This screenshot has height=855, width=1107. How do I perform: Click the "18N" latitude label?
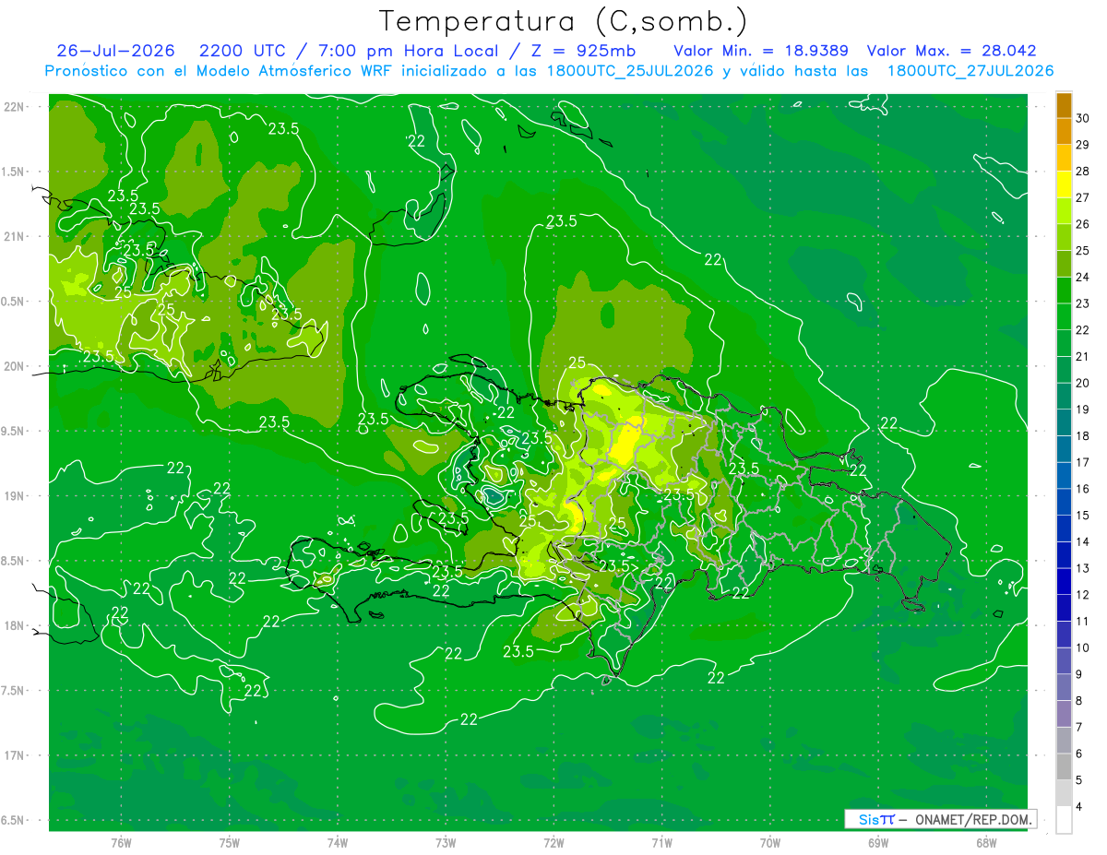click(14, 625)
